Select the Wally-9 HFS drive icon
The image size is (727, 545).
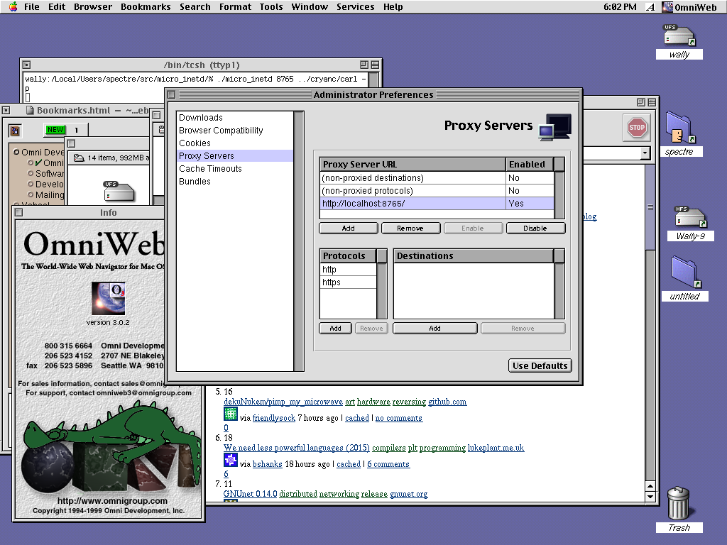point(690,217)
